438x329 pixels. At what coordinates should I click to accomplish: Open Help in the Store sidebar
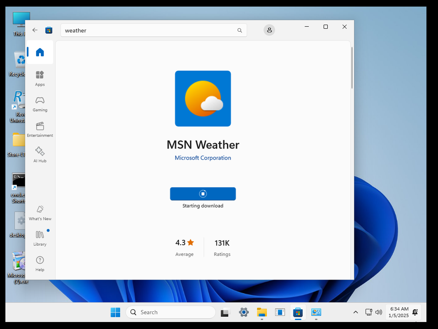tap(40, 264)
